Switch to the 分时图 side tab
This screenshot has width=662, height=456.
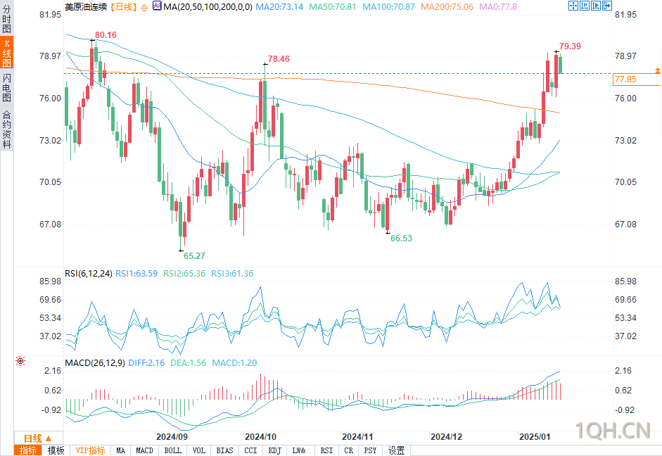click(6, 20)
